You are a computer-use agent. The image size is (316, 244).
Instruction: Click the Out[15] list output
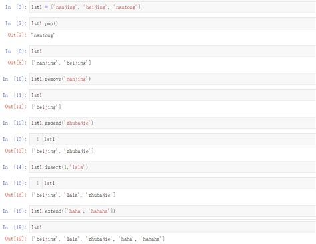tap(73, 195)
